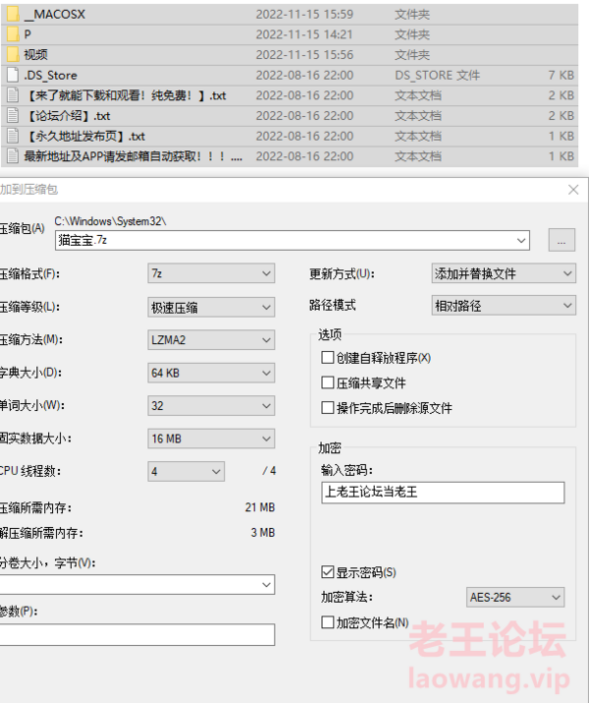589x703 pixels.
Task: Click the P folder icon
Action: click(13, 34)
